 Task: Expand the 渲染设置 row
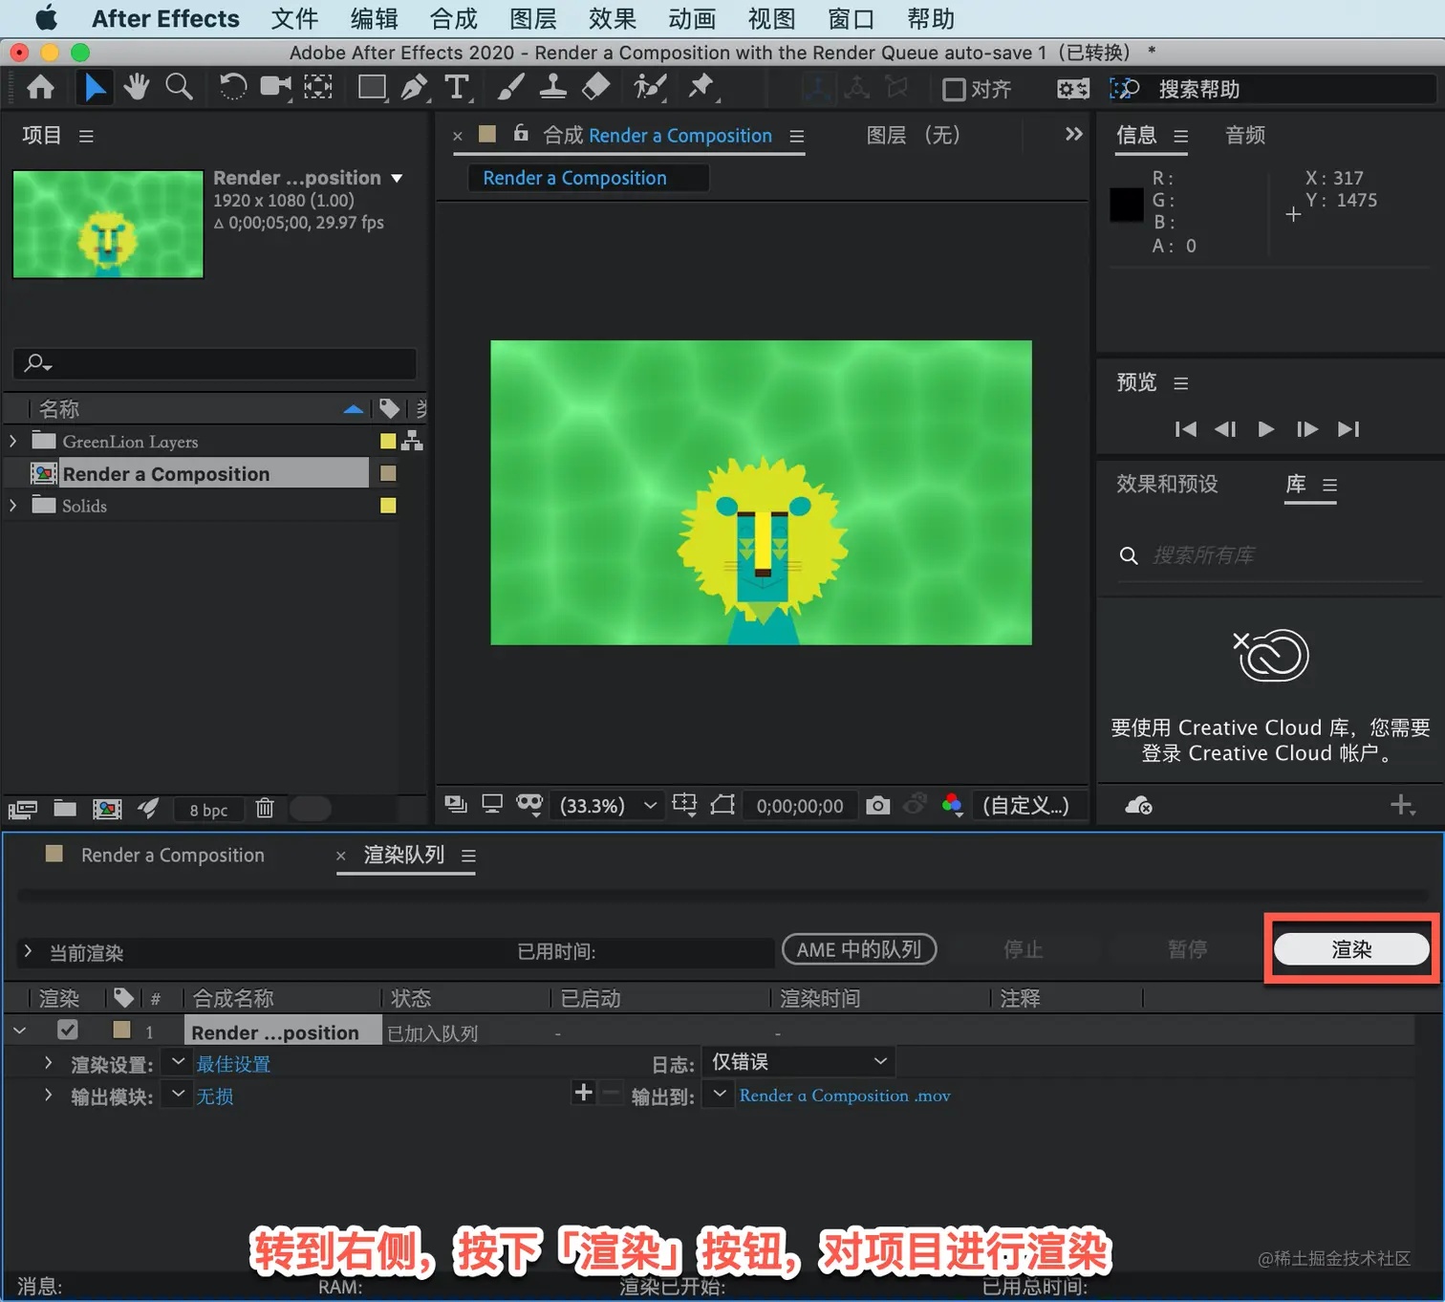(x=49, y=1063)
